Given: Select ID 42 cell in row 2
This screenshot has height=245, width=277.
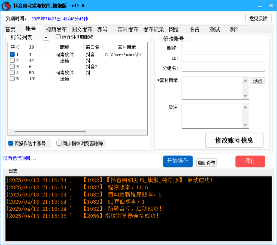Looking at the screenshot, I should pyautogui.click(x=31, y=61).
